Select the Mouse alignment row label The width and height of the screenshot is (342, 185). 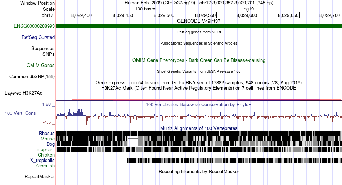coord(48,139)
